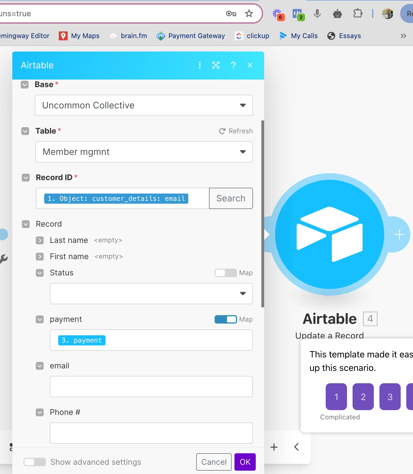The width and height of the screenshot is (413, 474).
Task: Open the Hemingway Editor bookmark
Action: (x=25, y=36)
